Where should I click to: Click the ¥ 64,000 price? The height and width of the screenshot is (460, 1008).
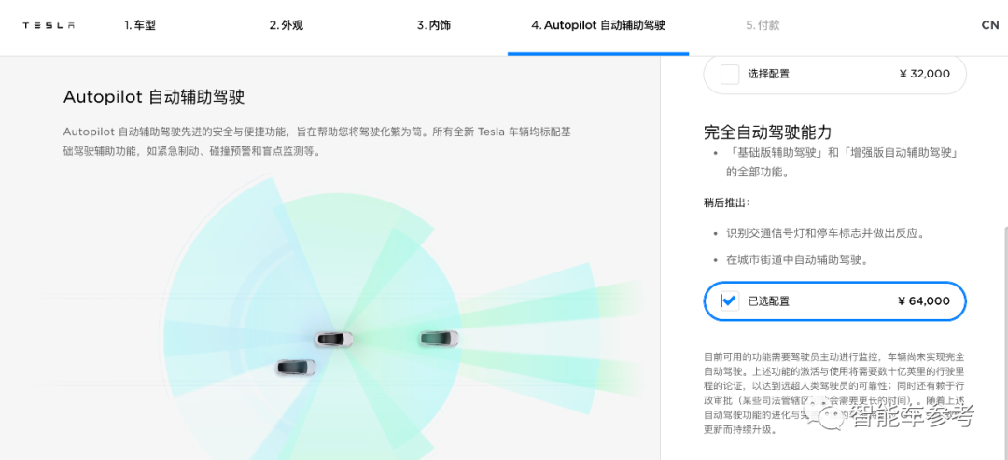coord(924,300)
